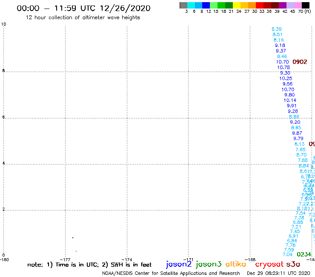The width and height of the screenshot is (315, 277).
Task: Click the wave height value '7.59'
Action: coord(289,250)
